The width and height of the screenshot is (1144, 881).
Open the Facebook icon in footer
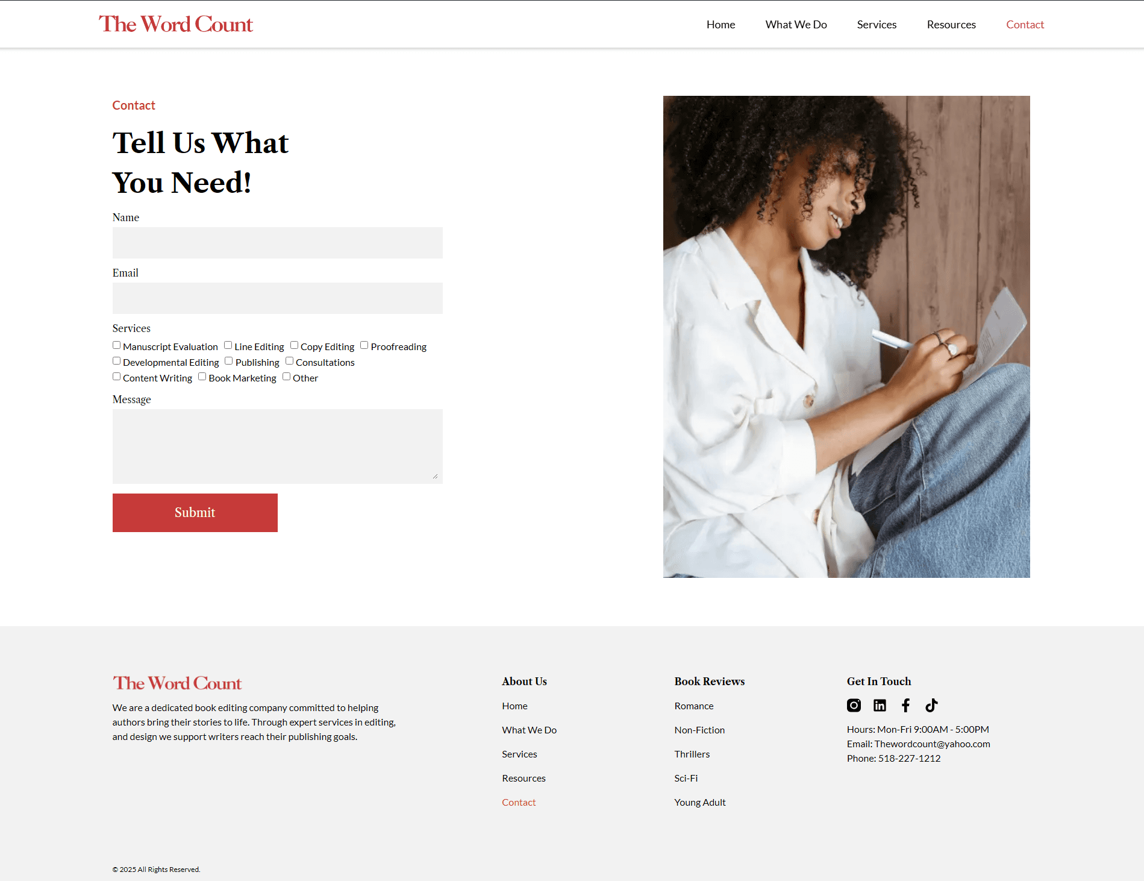pyautogui.click(x=905, y=705)
